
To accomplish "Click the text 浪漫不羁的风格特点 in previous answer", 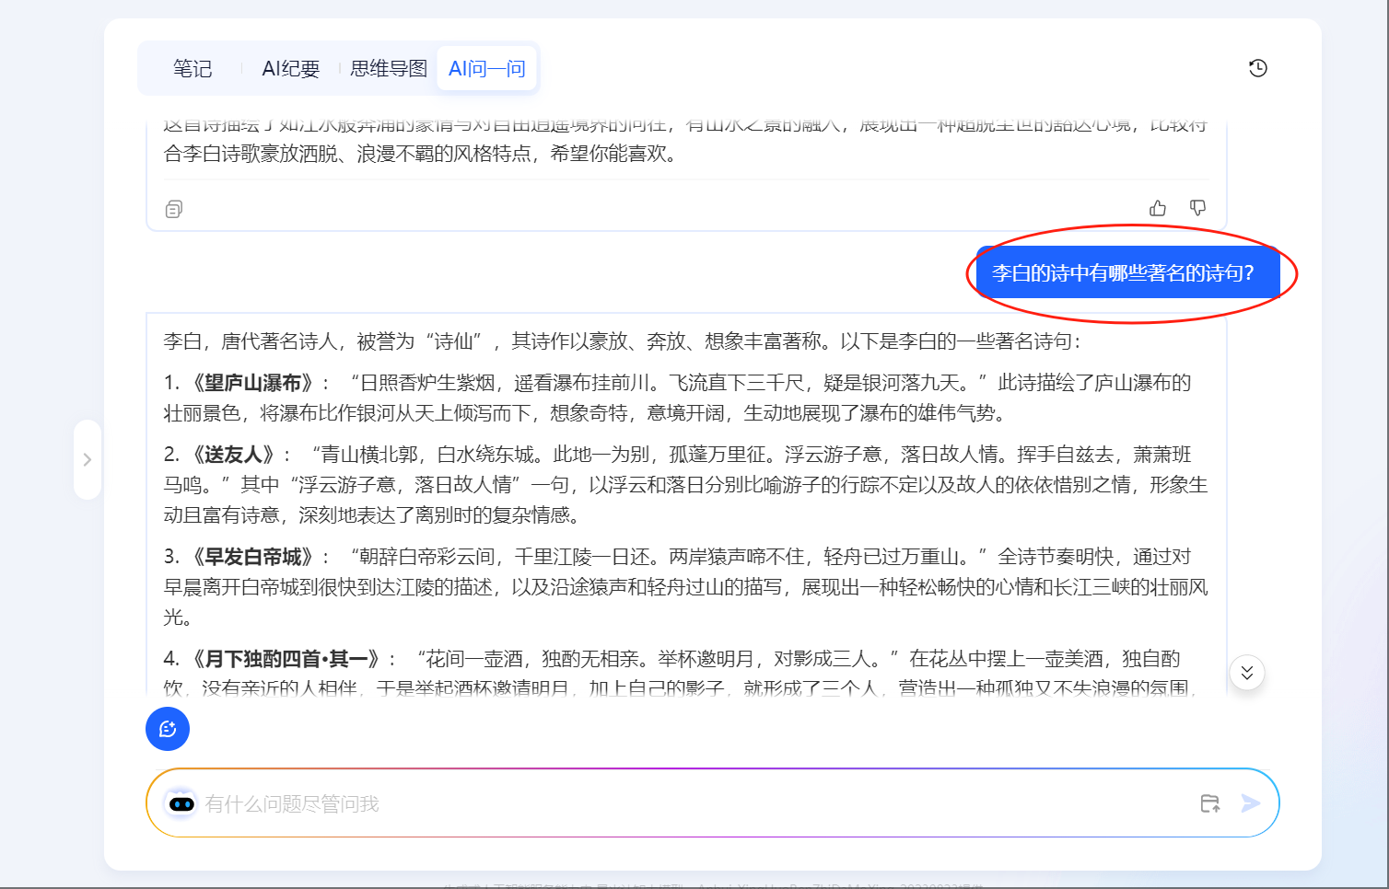I will [444, 154].
